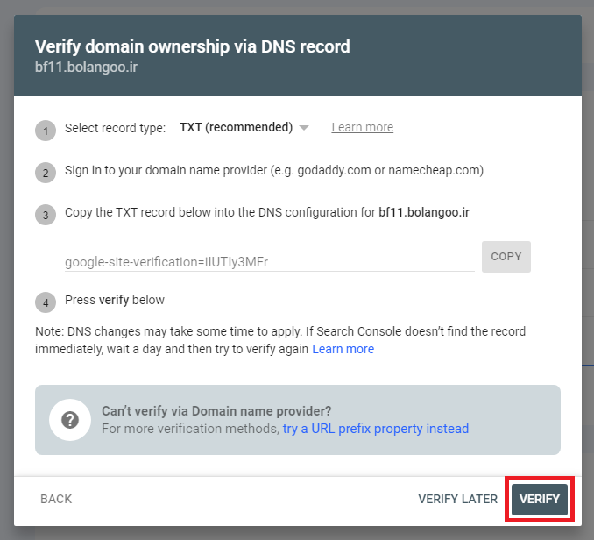Open the record type dropdown arrow

[x=304, y=128]
